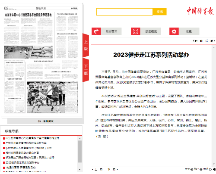Click the yellow 搜索 search button
Viewport: 216px width, 174px height.
coord(160,12)
